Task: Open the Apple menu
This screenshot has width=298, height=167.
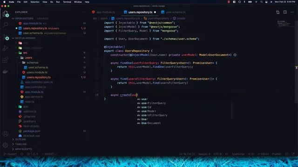Action: click(x=4, y=2)
